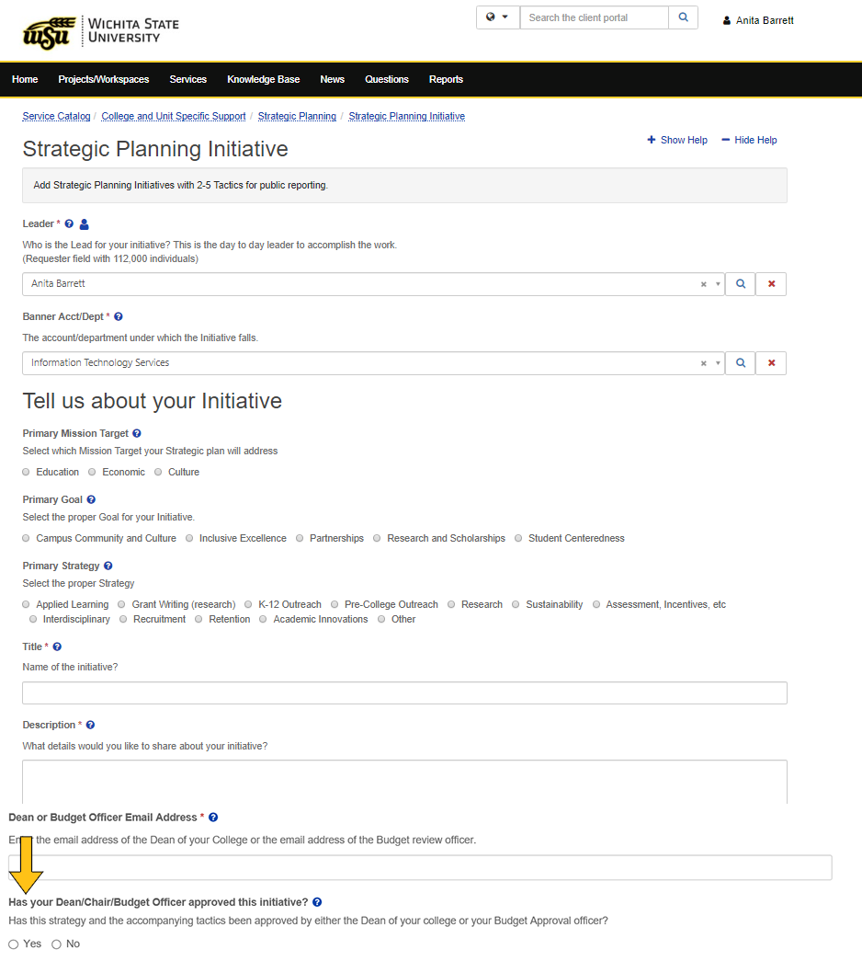This screenshot has width=862, height=961.
Task: Select Recruitment strategy radio button
Action: click(123, 619)
